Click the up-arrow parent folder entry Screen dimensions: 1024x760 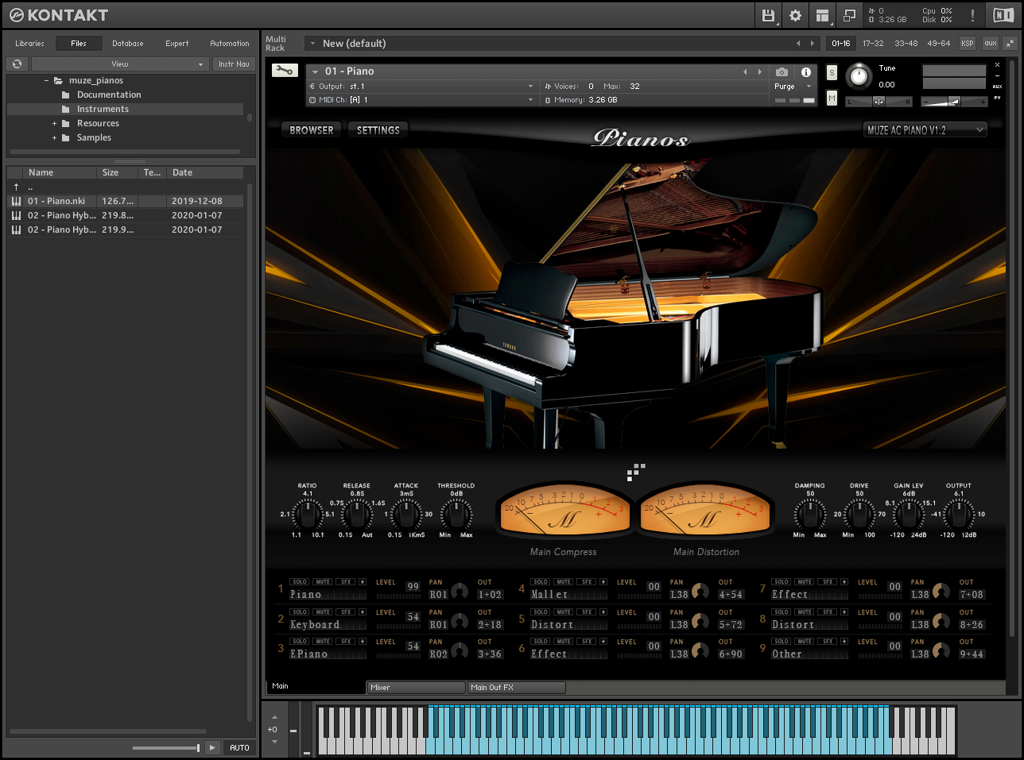click(16, 187)
